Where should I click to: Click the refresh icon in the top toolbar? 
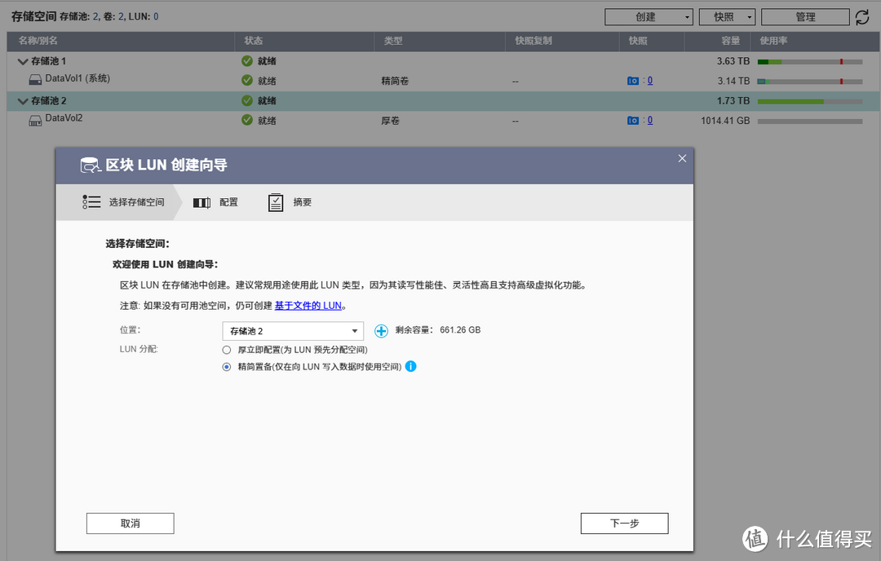(x=864, y=15)
